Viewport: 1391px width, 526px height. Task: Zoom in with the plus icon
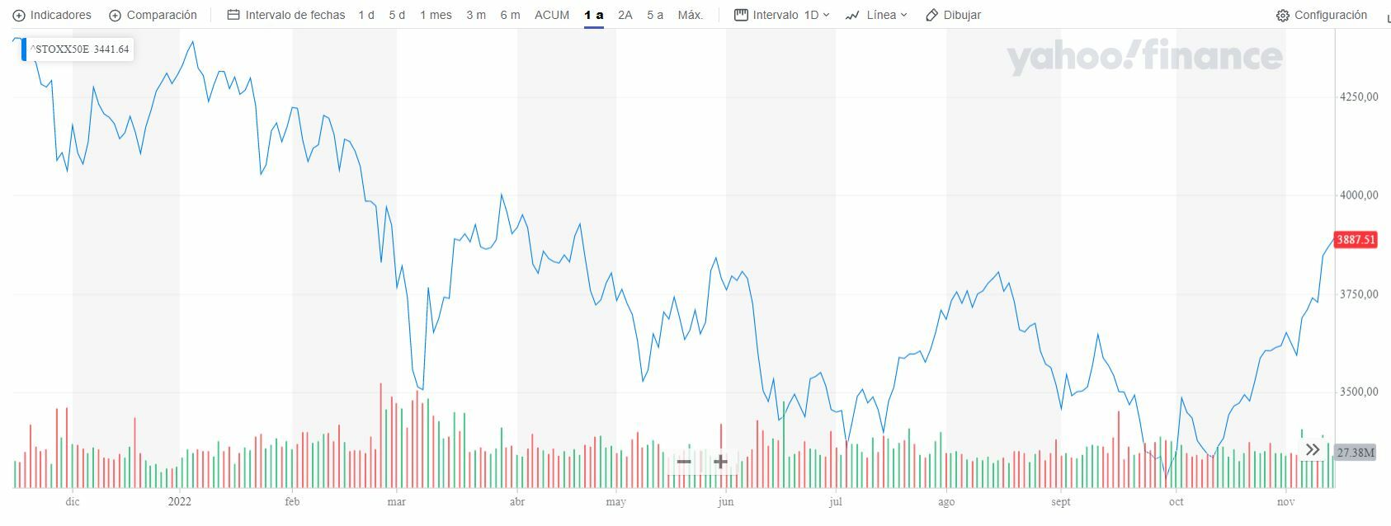[x=720, y=462]
